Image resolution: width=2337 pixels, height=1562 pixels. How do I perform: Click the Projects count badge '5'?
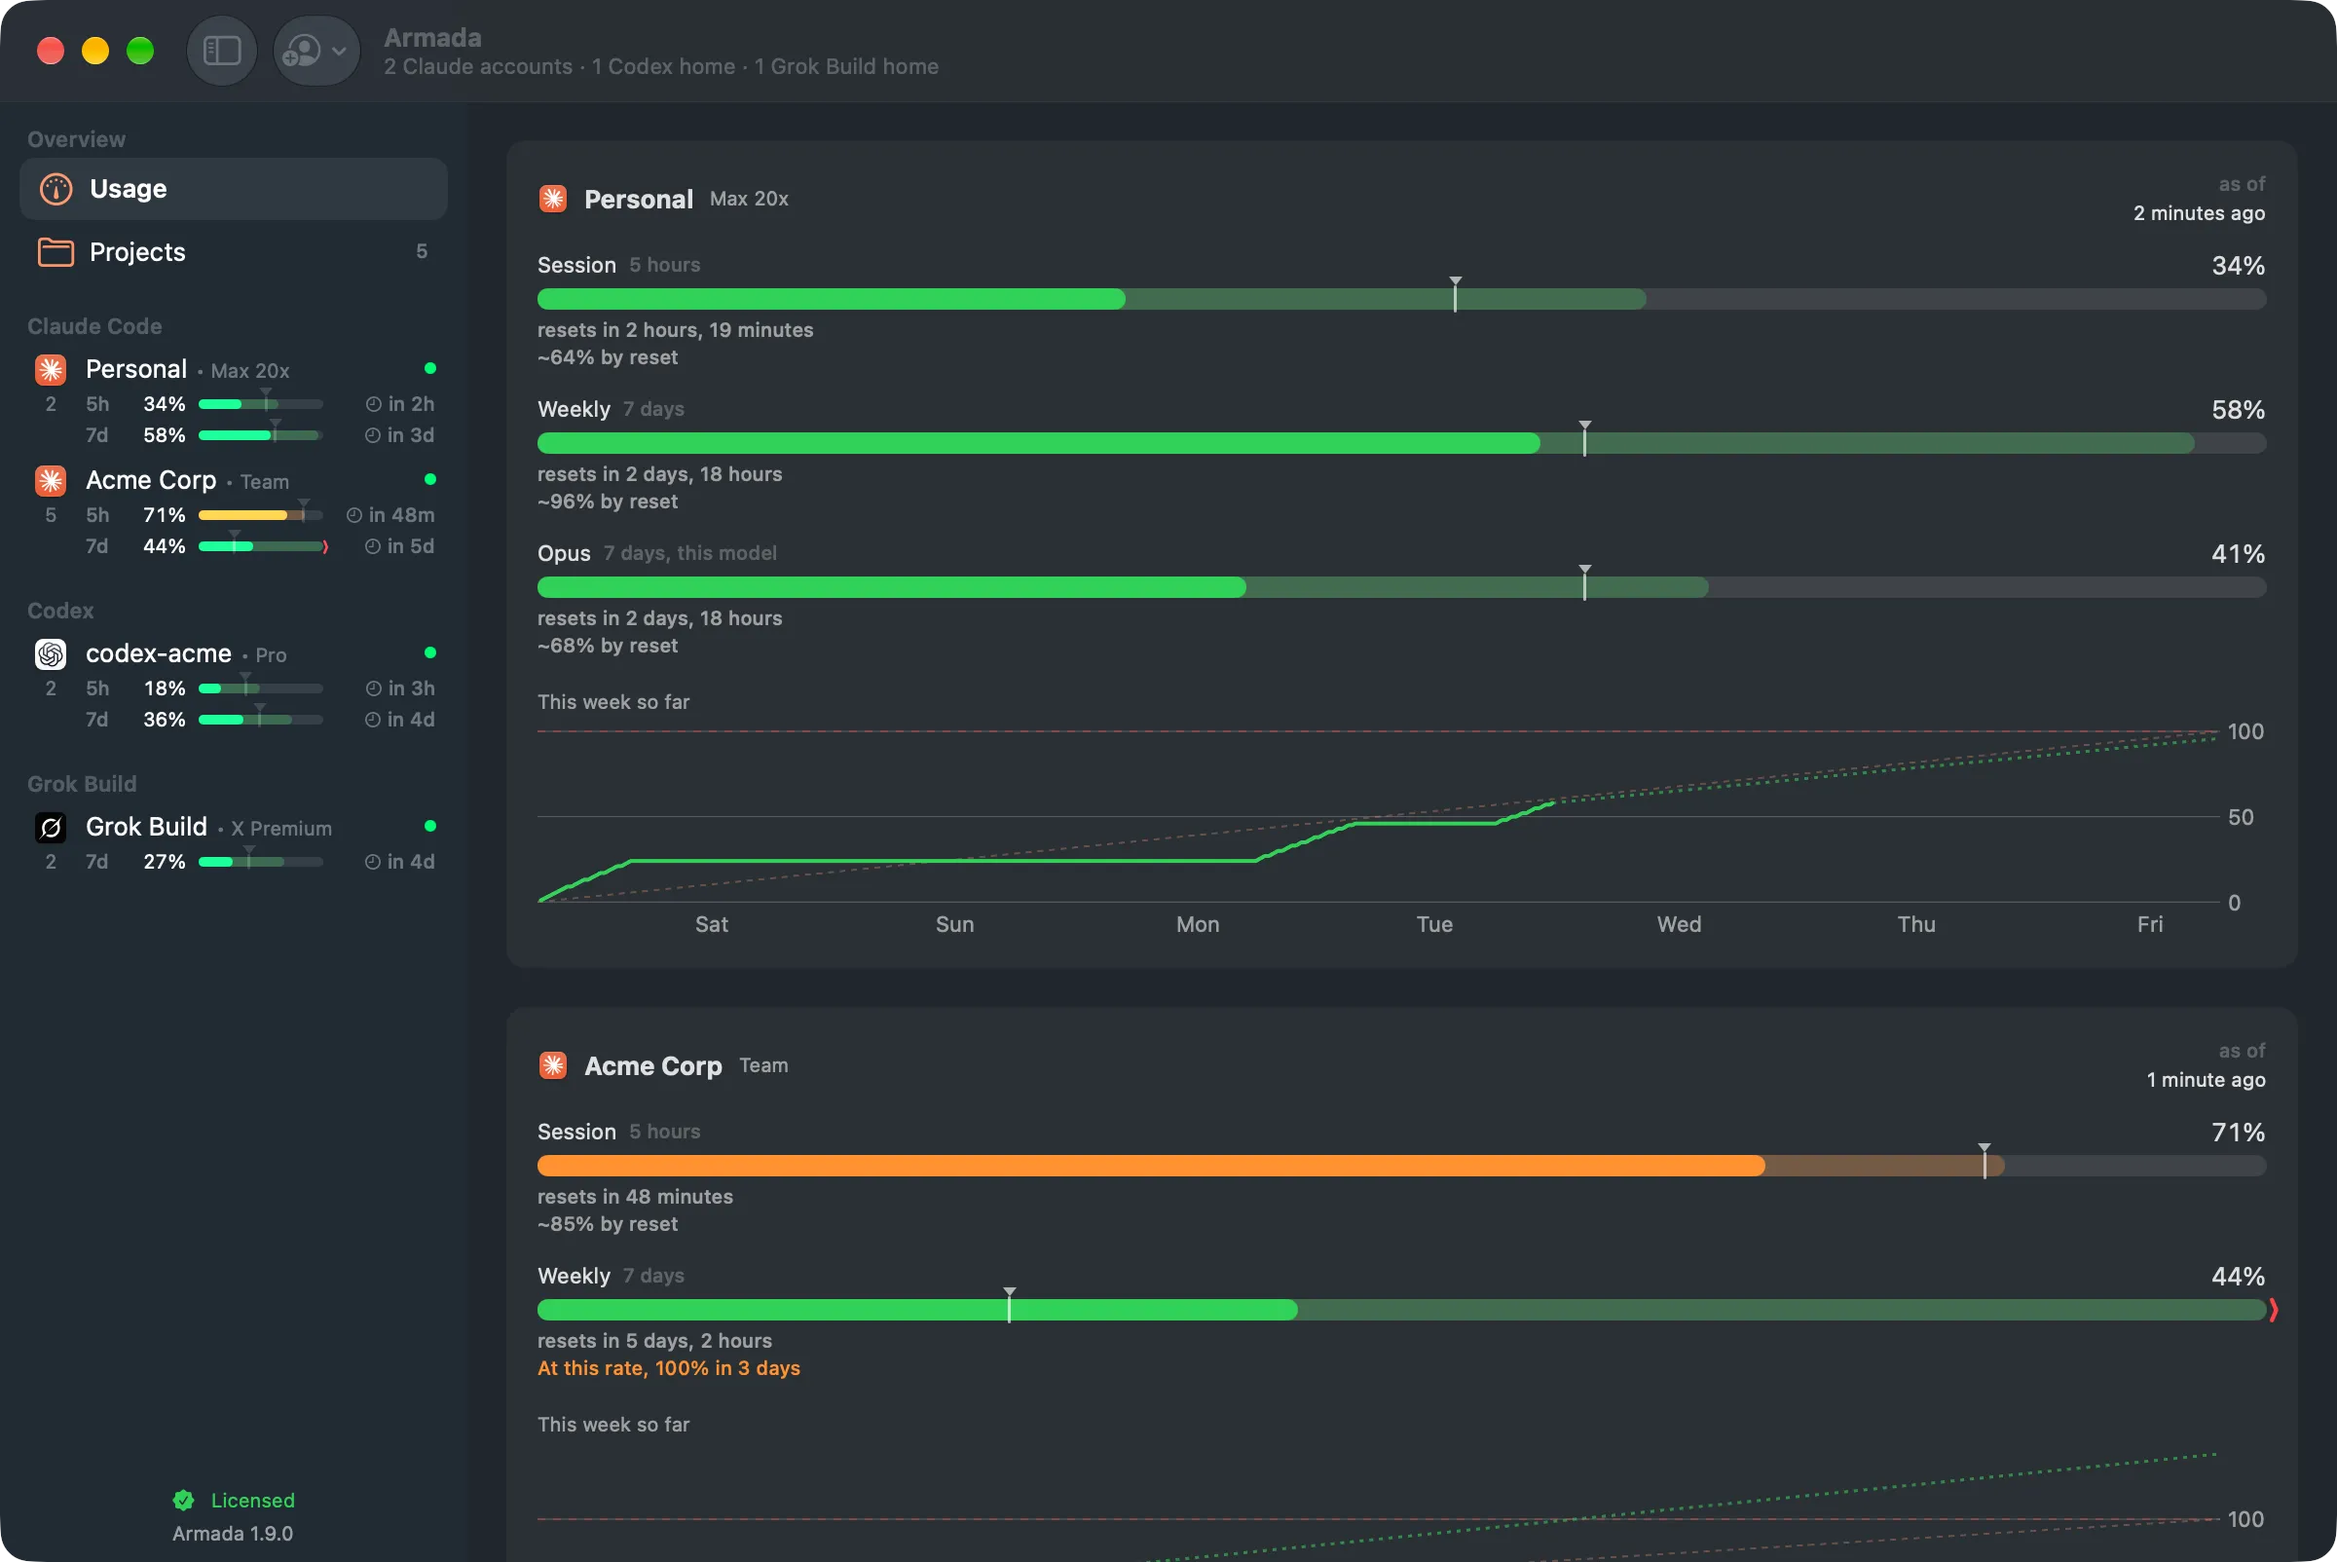point(422,251)
